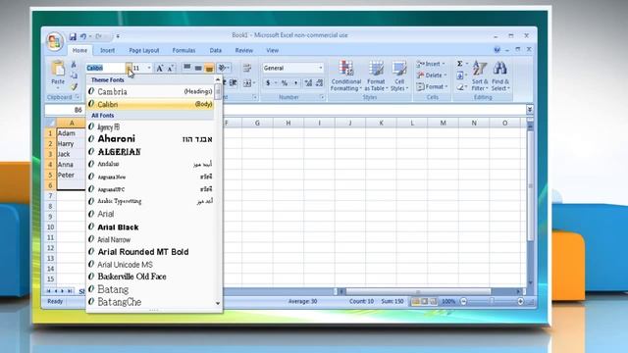The image size is (628, 353).
Task: Customize the Quick Access Toolbar
Action: pos(118,36)
